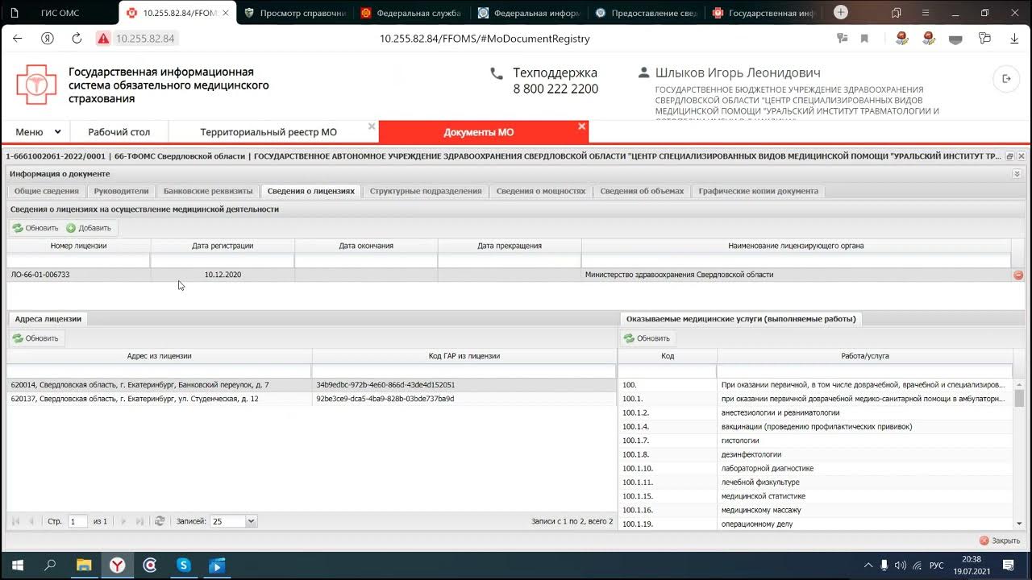Click the log out icon beside the user name
This screenshot has height=580, width=1032.
click(1006, 78)
